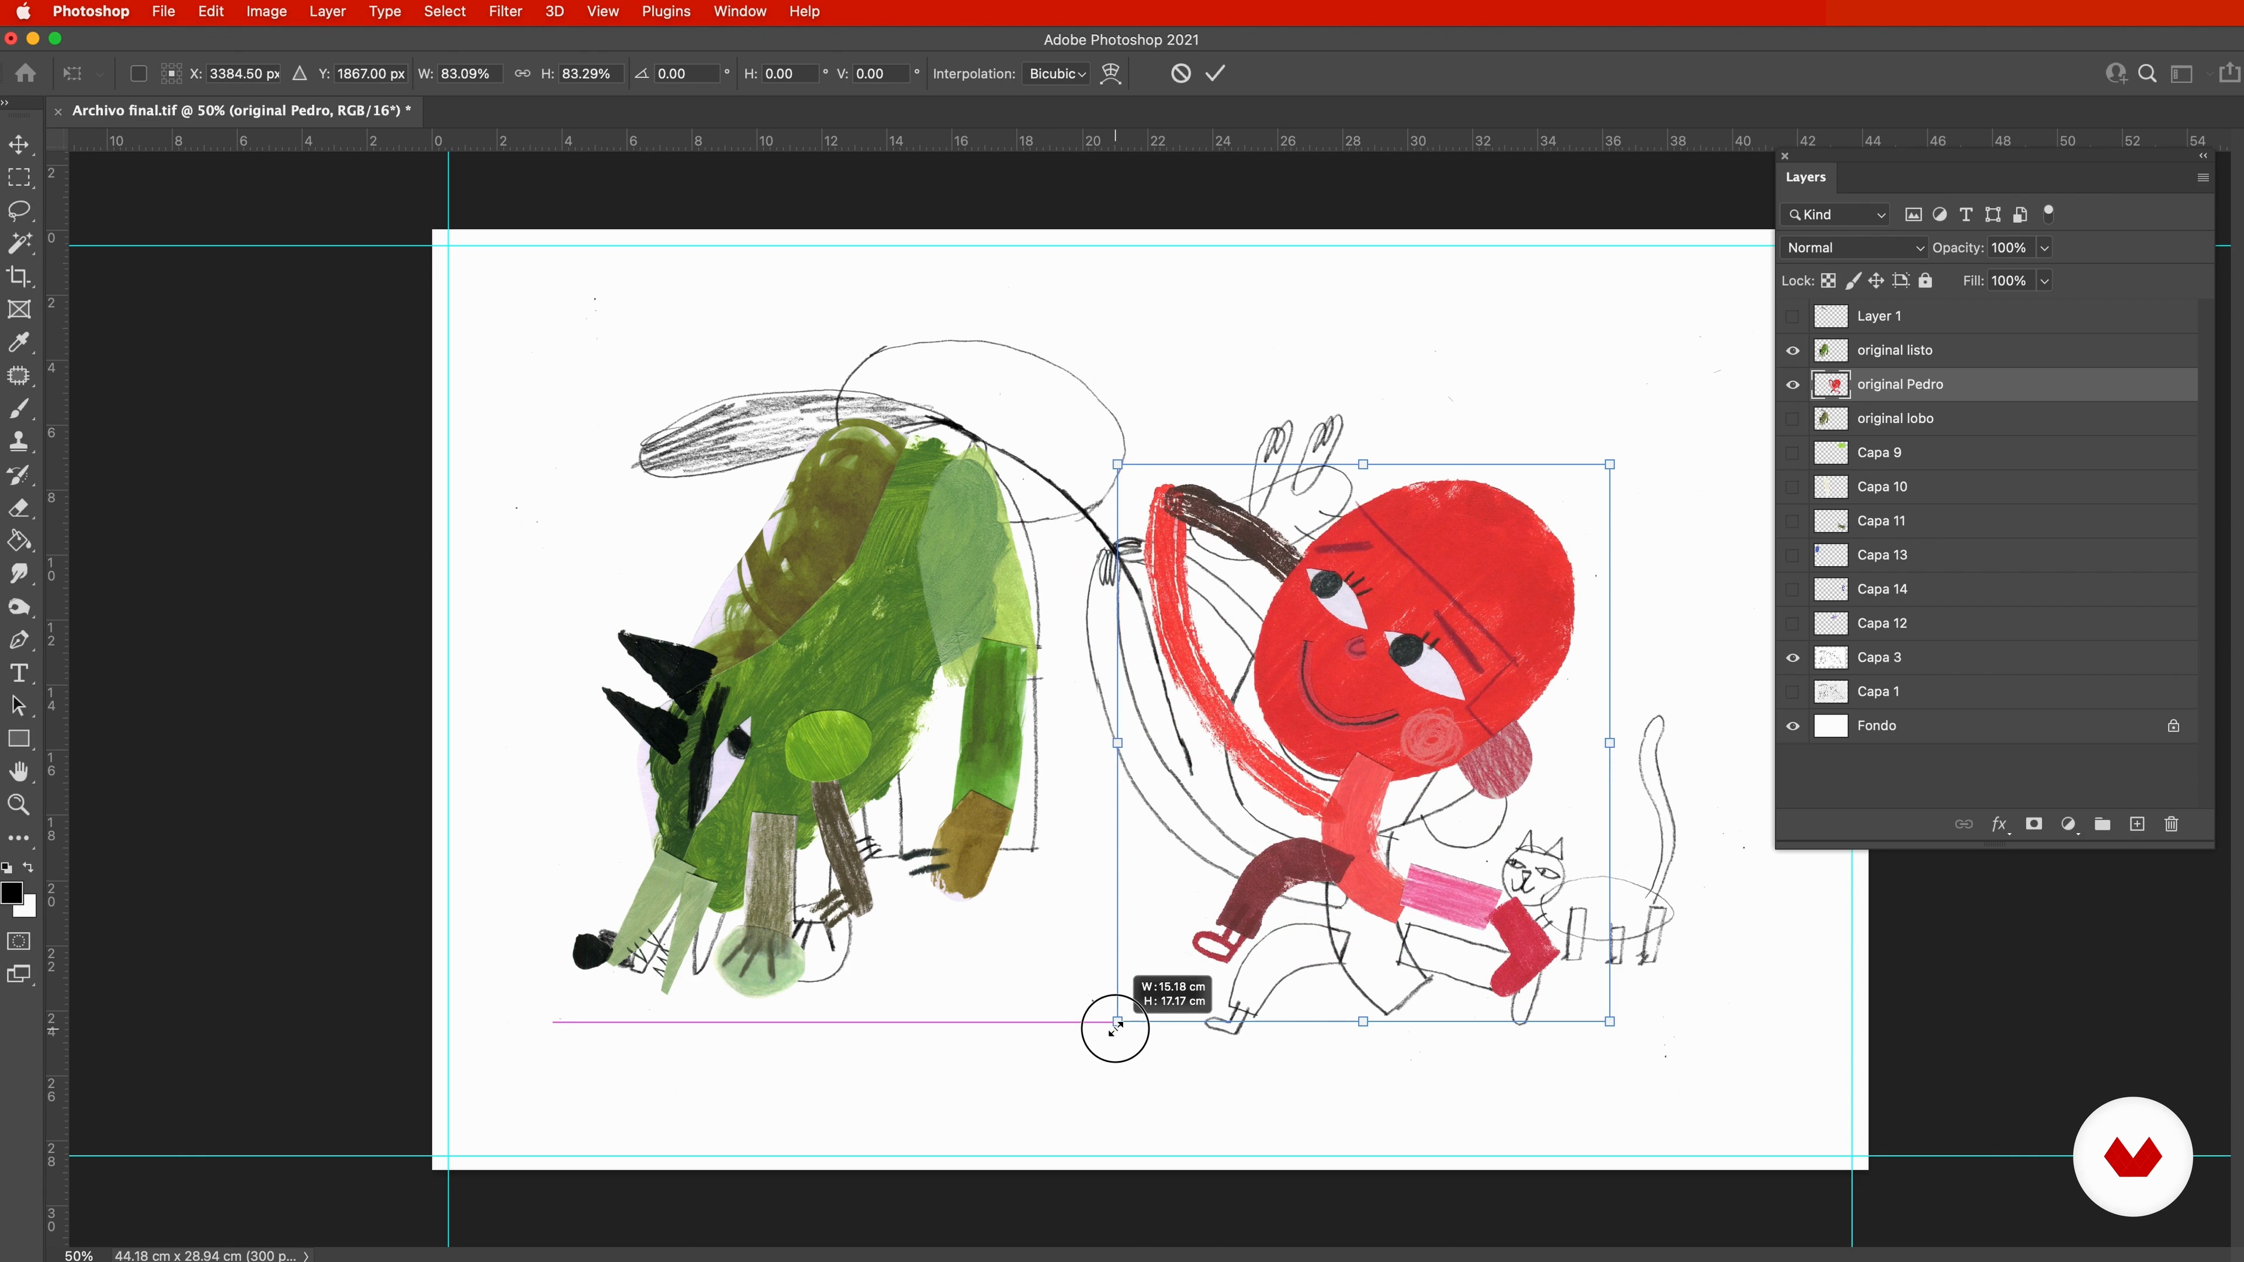Hide the original listo layer
Screen dimensions: 2244x1262
click(x=1793, y=350)
